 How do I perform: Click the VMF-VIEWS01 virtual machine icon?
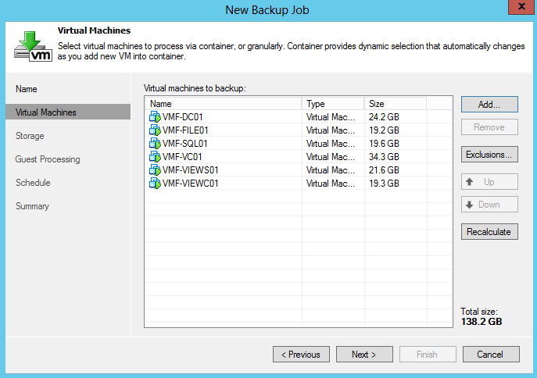tap(154, 170)
